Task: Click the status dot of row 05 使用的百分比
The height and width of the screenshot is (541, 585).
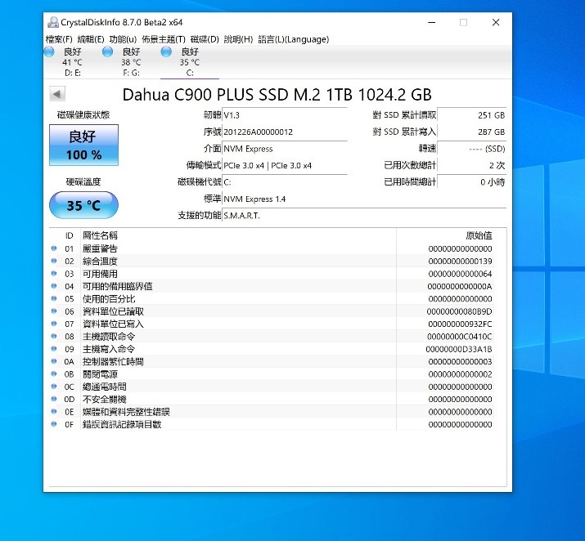Action: tap(54, 298)
